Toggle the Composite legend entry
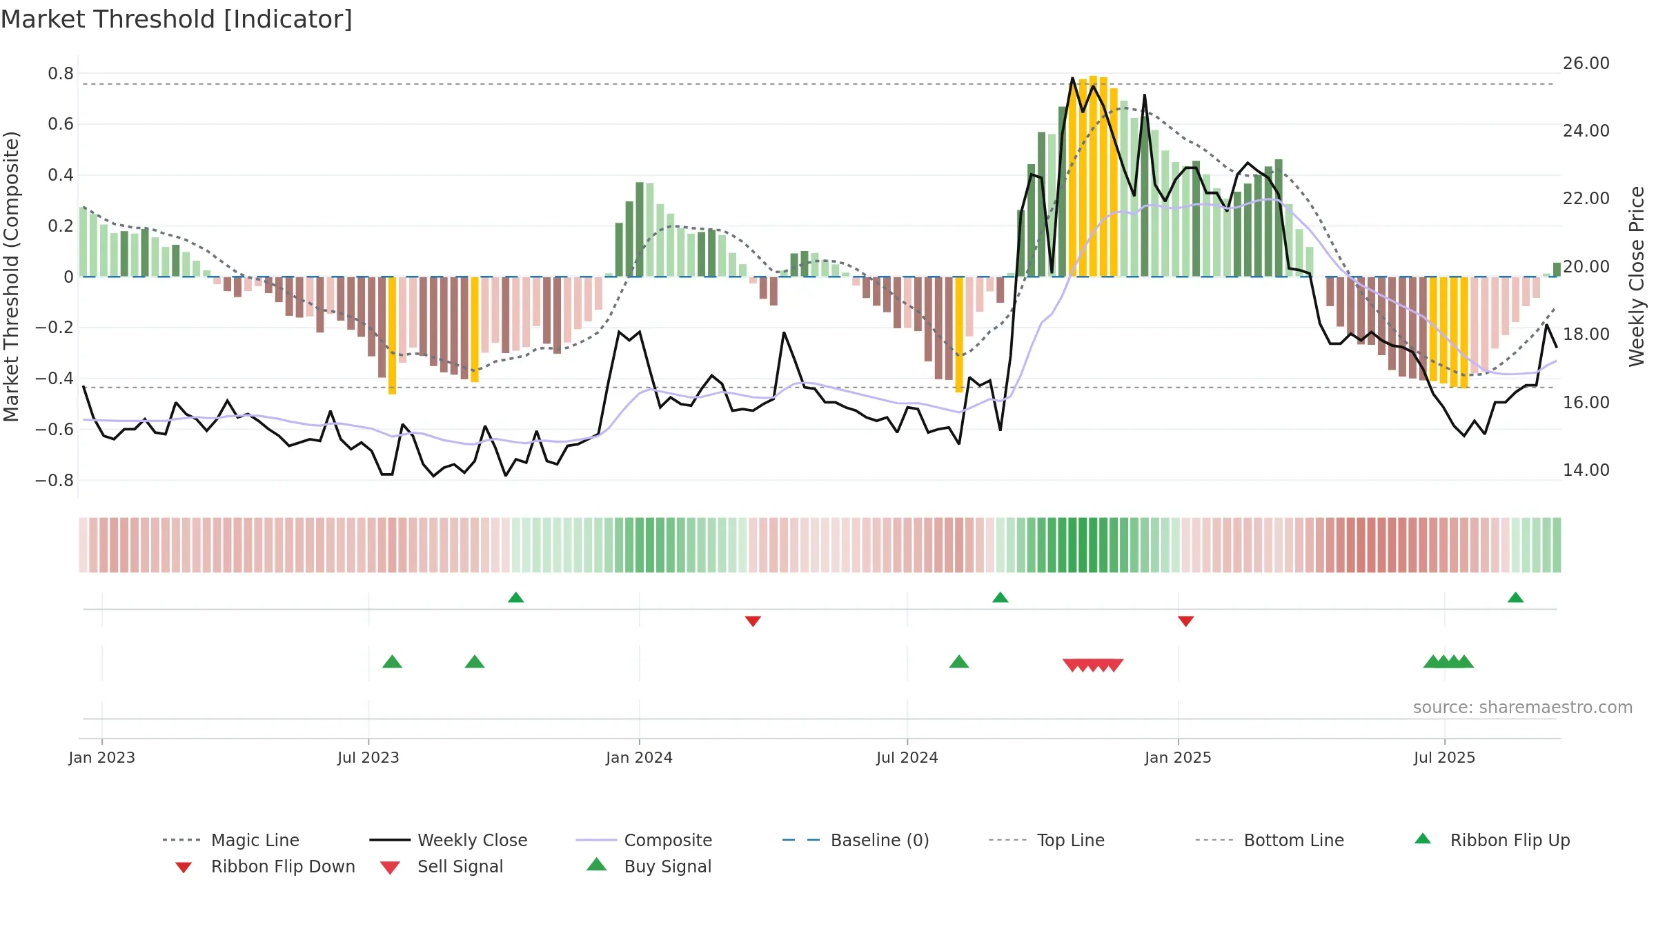1656x931 pixels. pos(644,840)
